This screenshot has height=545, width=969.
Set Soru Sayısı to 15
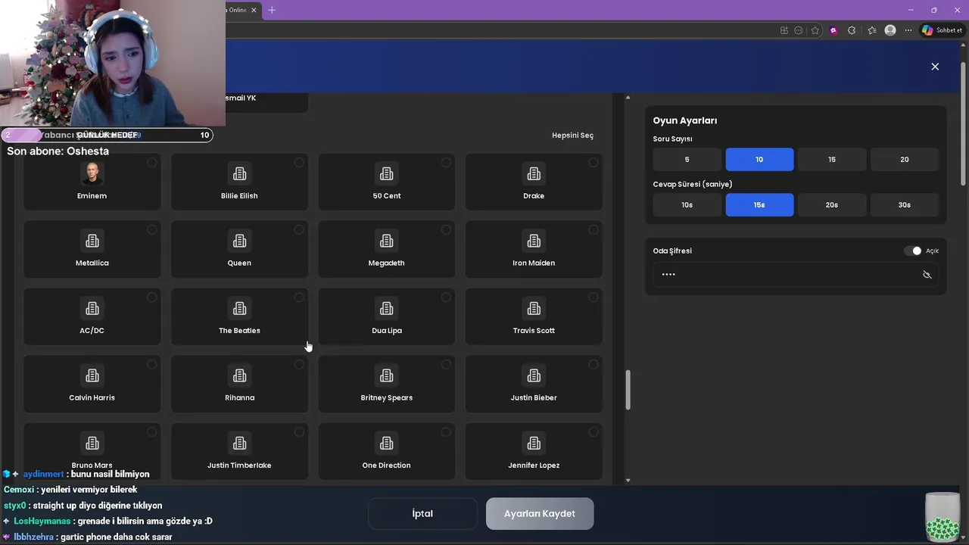pos(832,160)
